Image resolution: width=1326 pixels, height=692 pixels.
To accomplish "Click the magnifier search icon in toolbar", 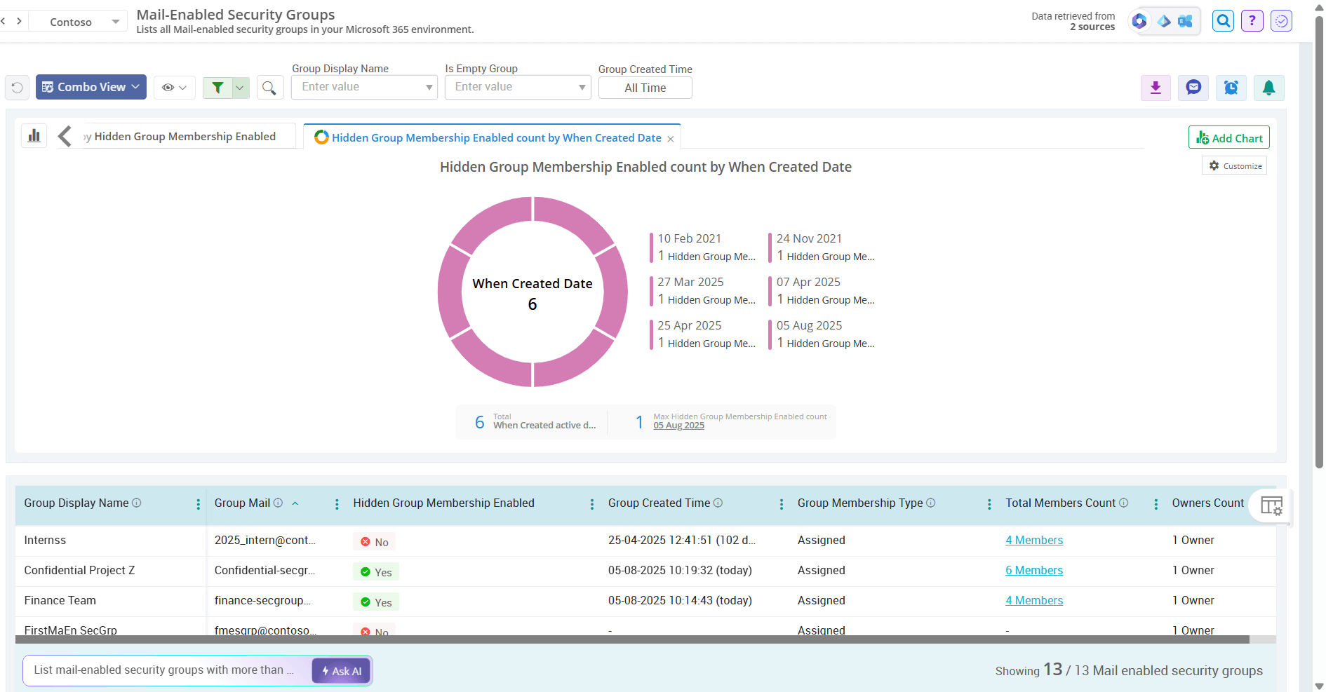I will 269,88.
